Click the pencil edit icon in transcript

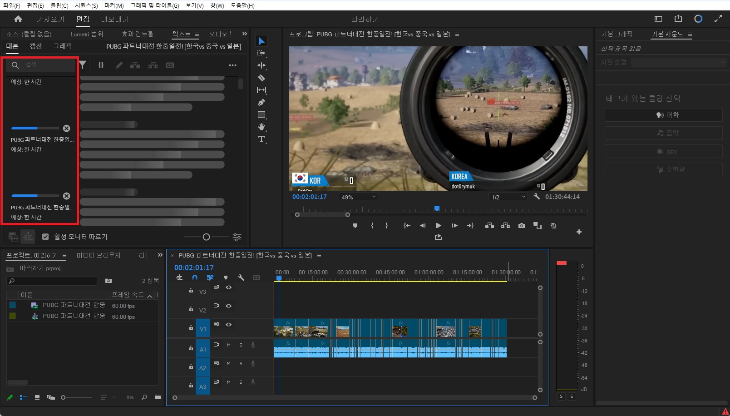click(x=119, y=65)
